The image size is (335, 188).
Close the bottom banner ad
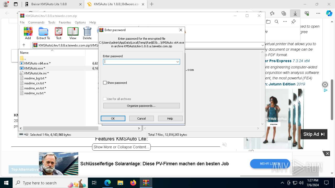[327, 154]
